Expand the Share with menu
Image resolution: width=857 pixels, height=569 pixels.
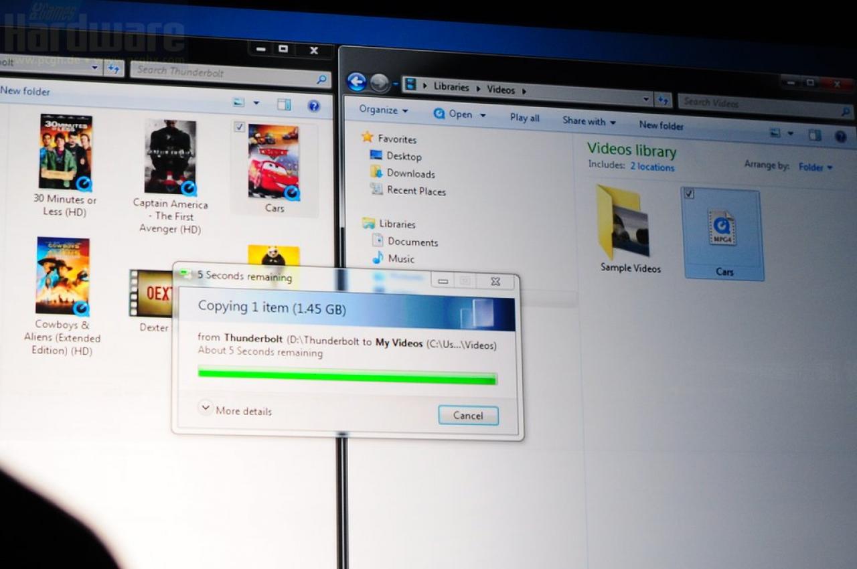point(589,121)
